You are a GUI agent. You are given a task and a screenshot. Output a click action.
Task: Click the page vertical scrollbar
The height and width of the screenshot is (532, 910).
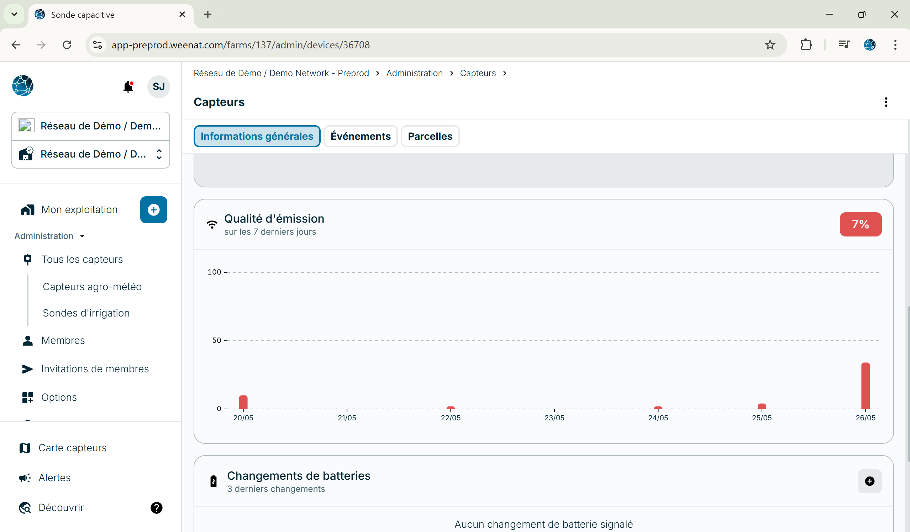point(908,384)
